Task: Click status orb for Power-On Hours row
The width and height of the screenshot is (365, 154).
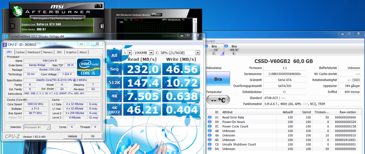Action: coord(210,122)
